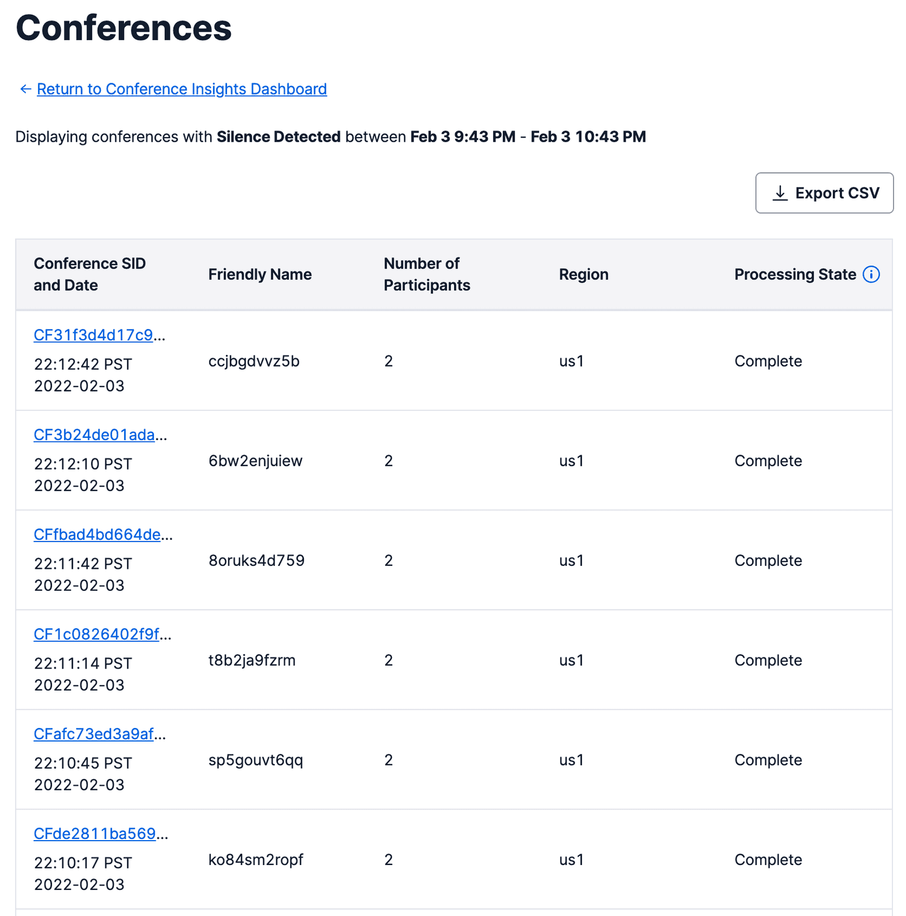906x916 pixels.
Task: Click the Conference SID and Date column header
Action: [x=89, y=274]
